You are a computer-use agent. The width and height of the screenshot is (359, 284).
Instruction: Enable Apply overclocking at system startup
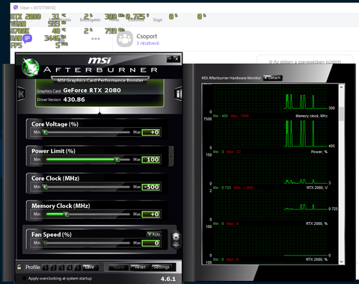coord(24,278)
